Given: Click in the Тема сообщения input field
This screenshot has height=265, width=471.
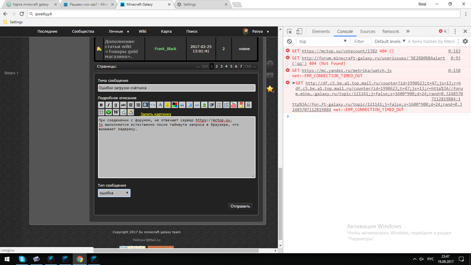Looking at the screenshot, I should (177, 88).
